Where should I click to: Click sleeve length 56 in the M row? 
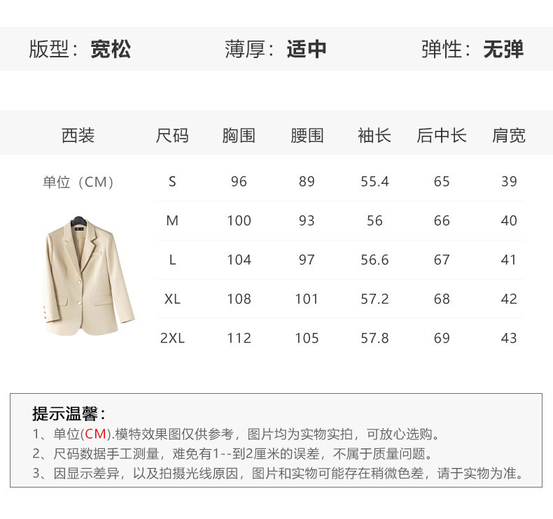374,220
